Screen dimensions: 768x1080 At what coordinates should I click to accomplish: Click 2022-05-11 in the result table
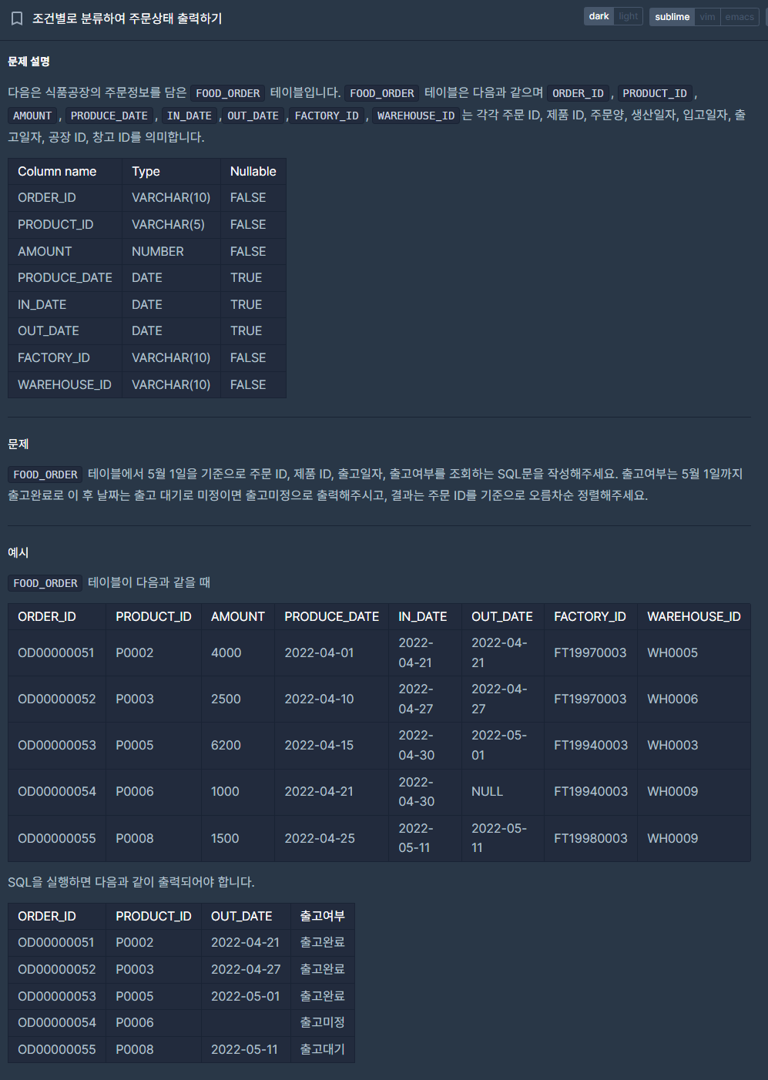pyautogui.click(x=244, y=1050)
